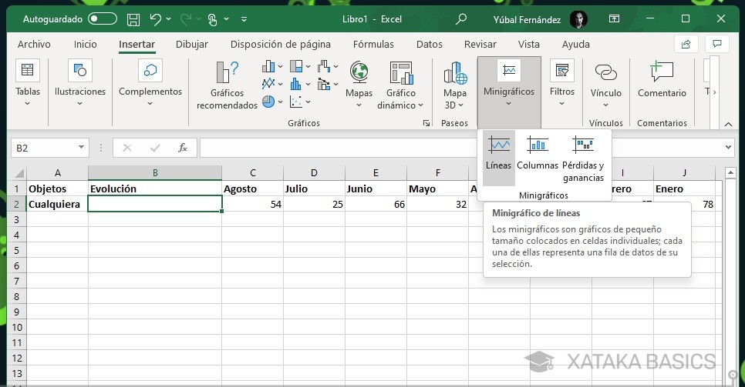
Task: Switch to the Fórmulas tab
Action: click(x=373, y=44)
